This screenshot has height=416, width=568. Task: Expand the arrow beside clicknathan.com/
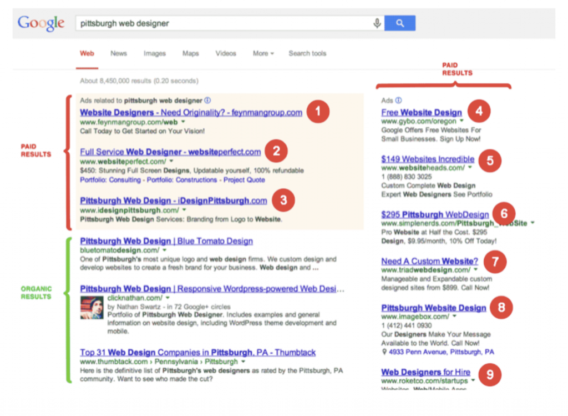[168, 298]
